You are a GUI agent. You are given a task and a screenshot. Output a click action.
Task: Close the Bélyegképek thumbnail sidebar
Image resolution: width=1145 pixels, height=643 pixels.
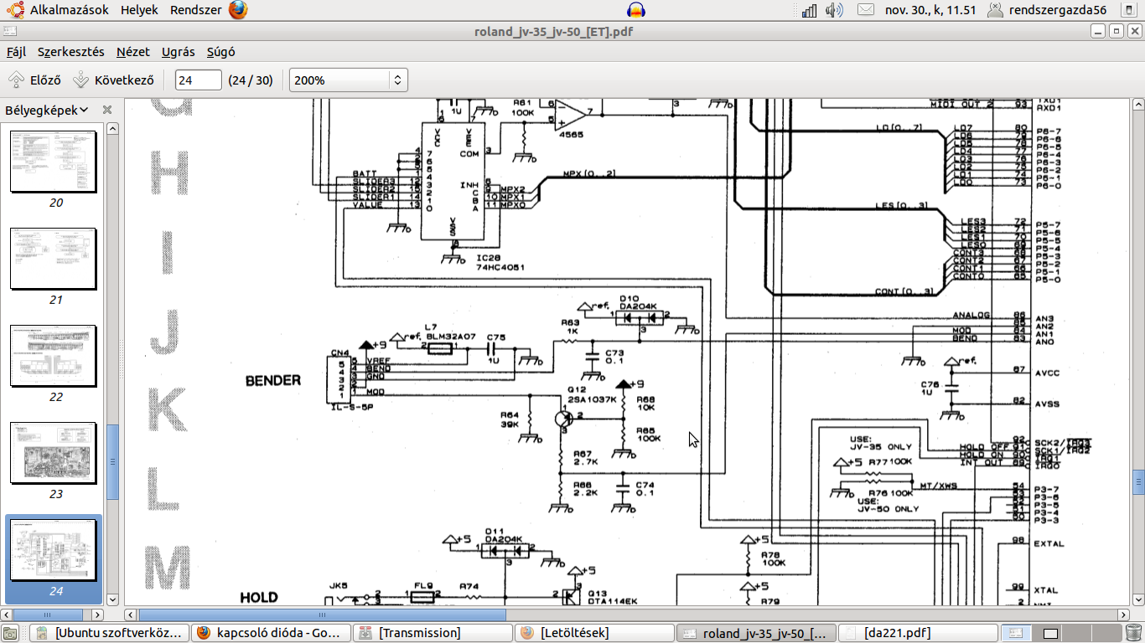click(x=107, y=110)
